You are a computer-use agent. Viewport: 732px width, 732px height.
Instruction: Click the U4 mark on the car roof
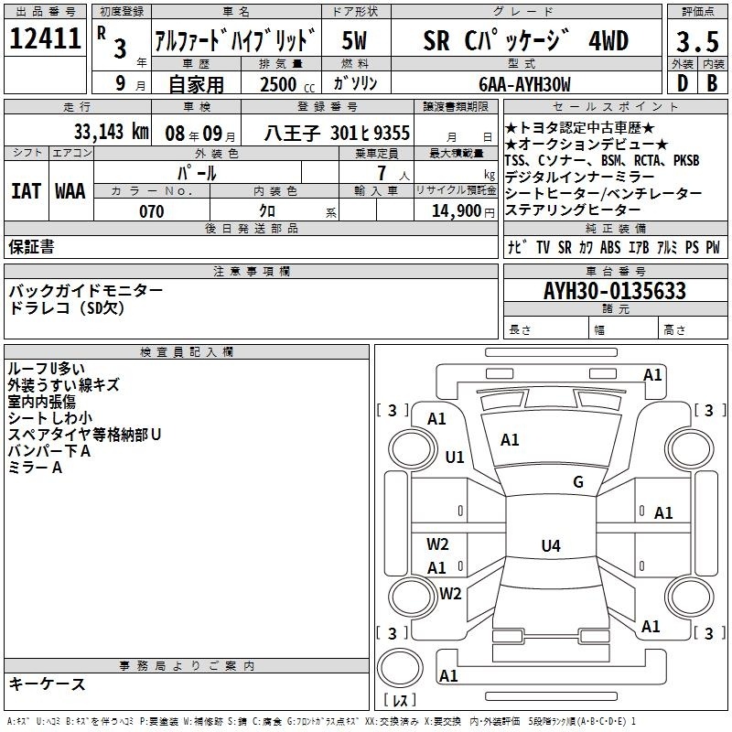(x=550, y=546)
